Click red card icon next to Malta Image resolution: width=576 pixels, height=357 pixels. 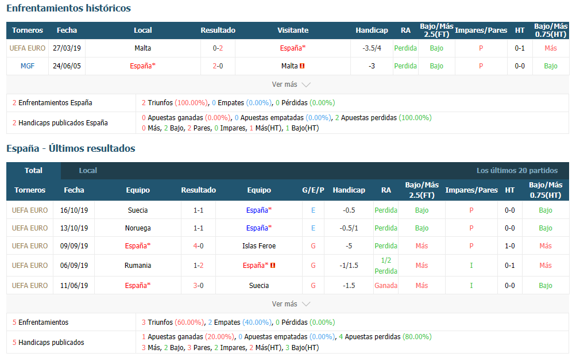[302, 66]
